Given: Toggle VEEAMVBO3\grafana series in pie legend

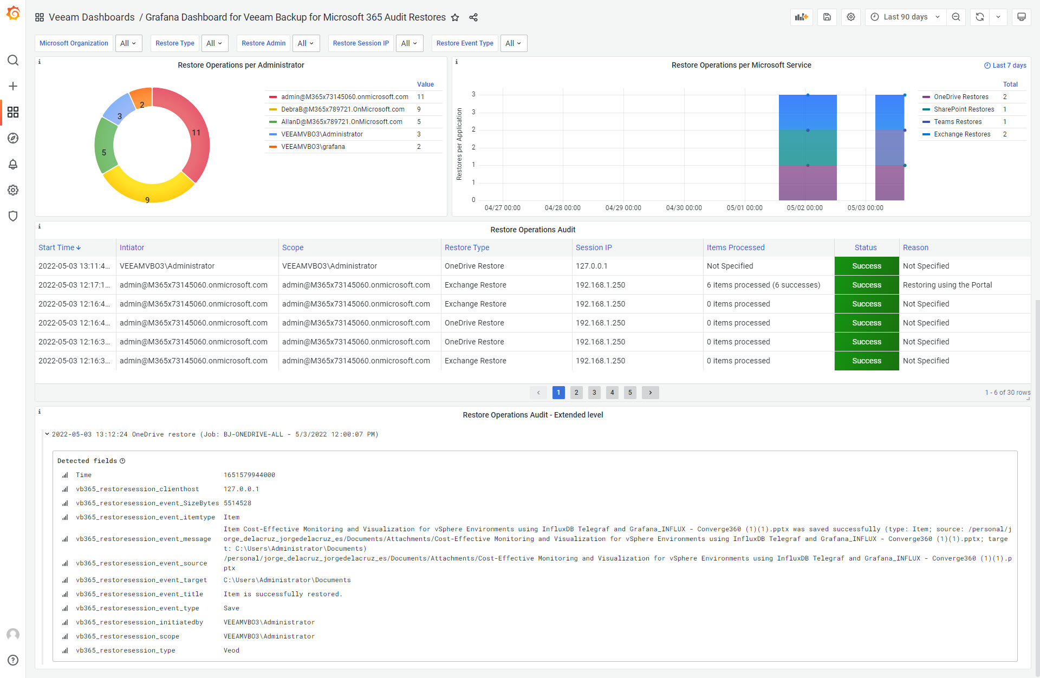Looking at the screenshot, I should (x=313, y=147).
